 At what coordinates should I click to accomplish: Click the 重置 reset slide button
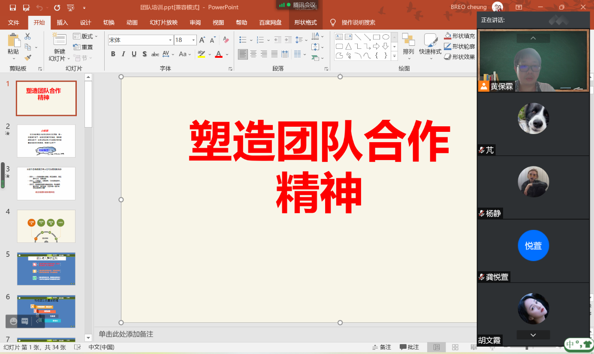point(83,47)
